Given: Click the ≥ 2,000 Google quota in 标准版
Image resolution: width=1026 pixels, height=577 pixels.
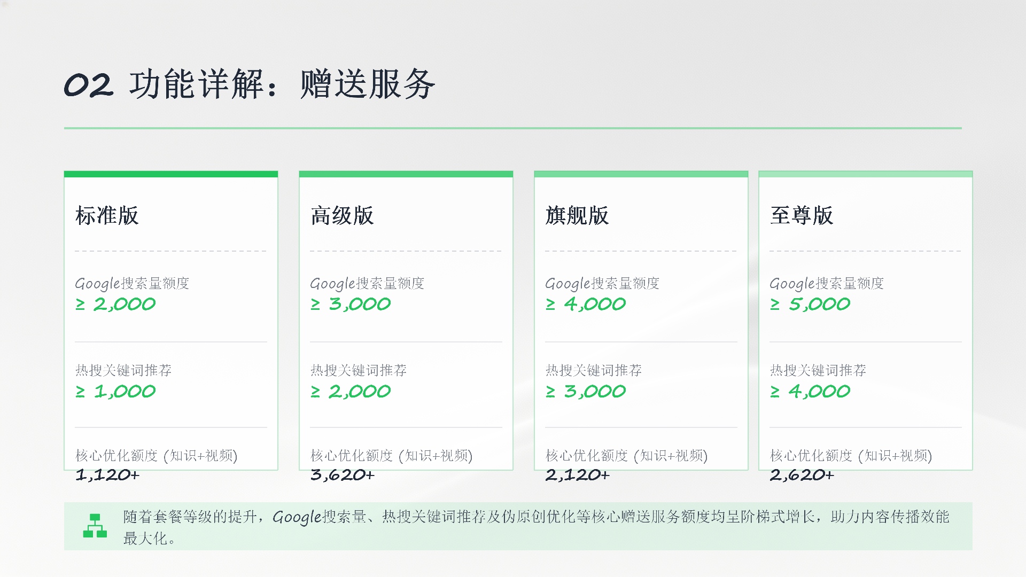Looking at the screenshot, I should (x=115, y=304).
